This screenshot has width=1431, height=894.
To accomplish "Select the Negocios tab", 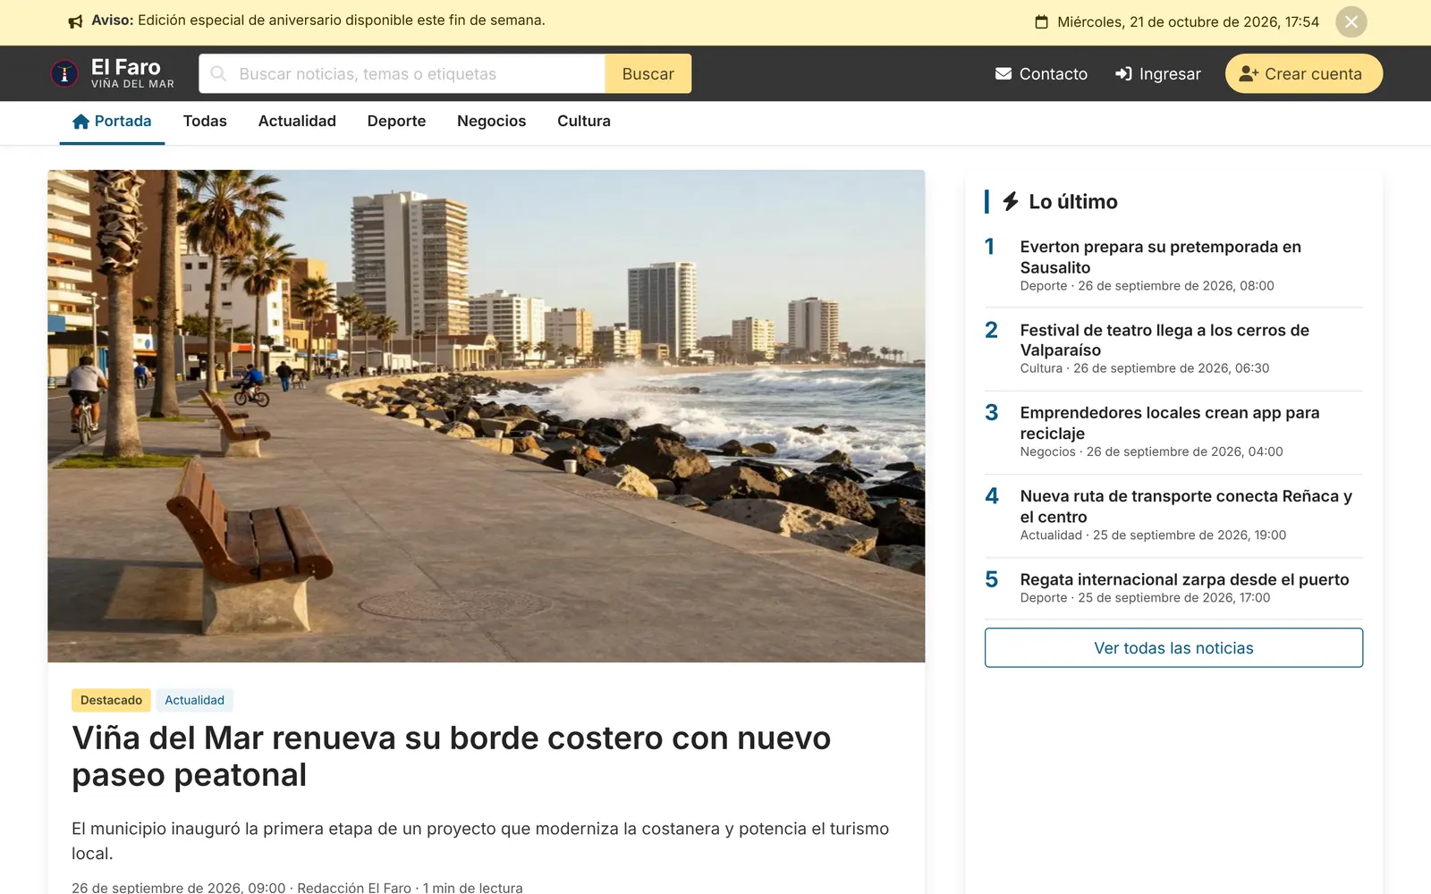I will point(491,121).
